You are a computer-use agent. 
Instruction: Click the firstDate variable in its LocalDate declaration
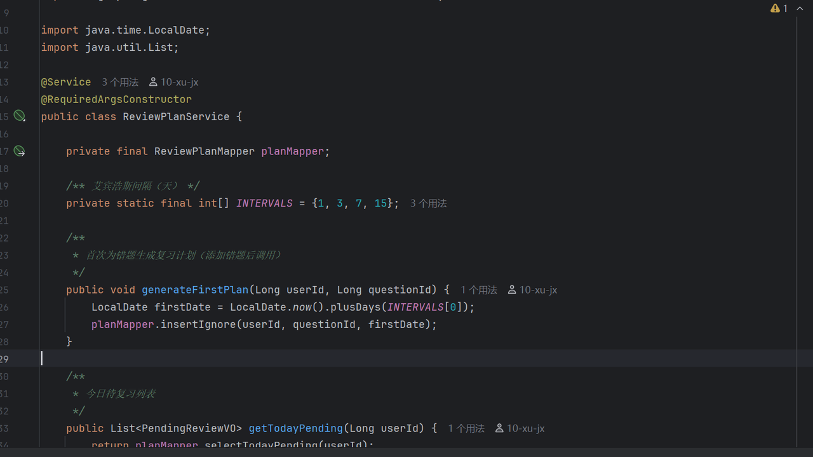182,307
